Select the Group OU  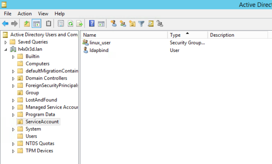[x=32, y=93]
